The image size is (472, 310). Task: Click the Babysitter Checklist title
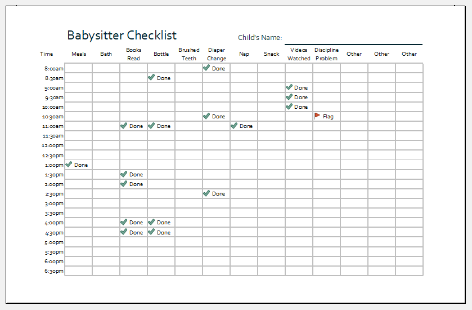tap(122, 36)
